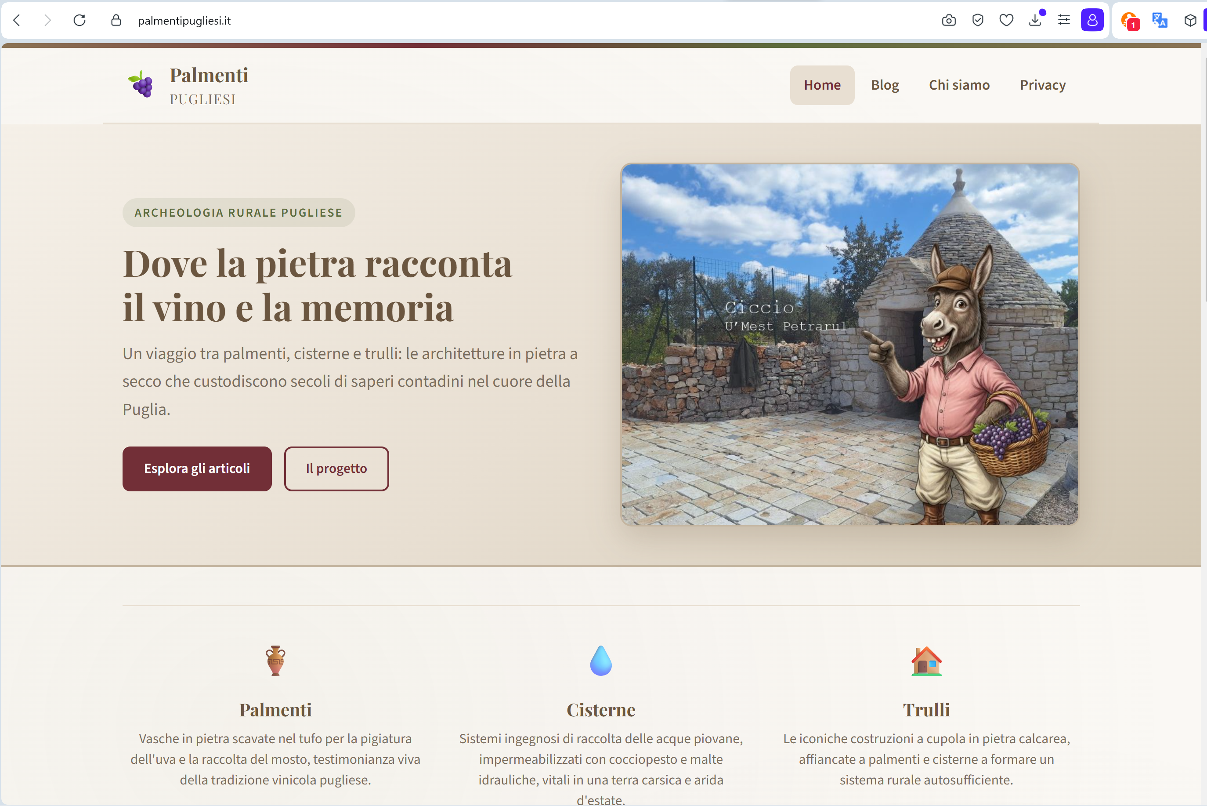Open the downloads icon
This screenshot has height=806, width=1207.
1035,21
